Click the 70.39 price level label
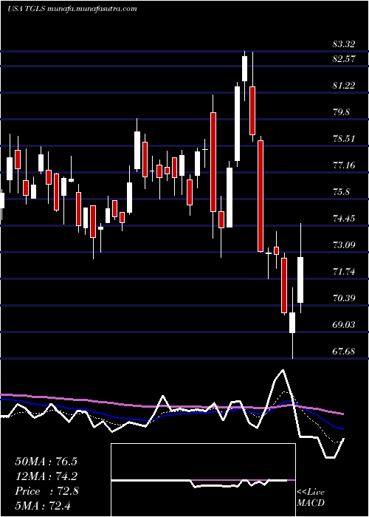 (x=344, y=298)
